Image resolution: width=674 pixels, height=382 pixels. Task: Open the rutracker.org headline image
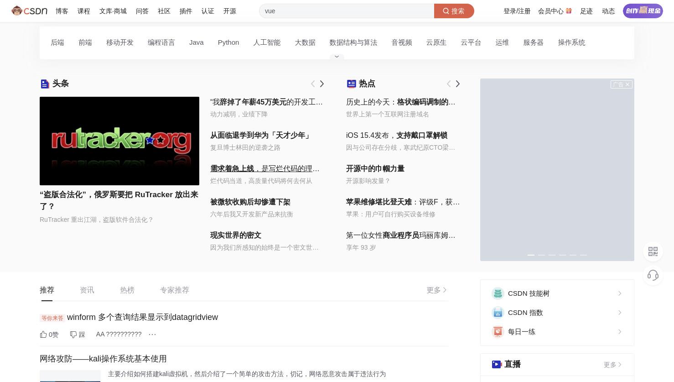pos(119,141)
